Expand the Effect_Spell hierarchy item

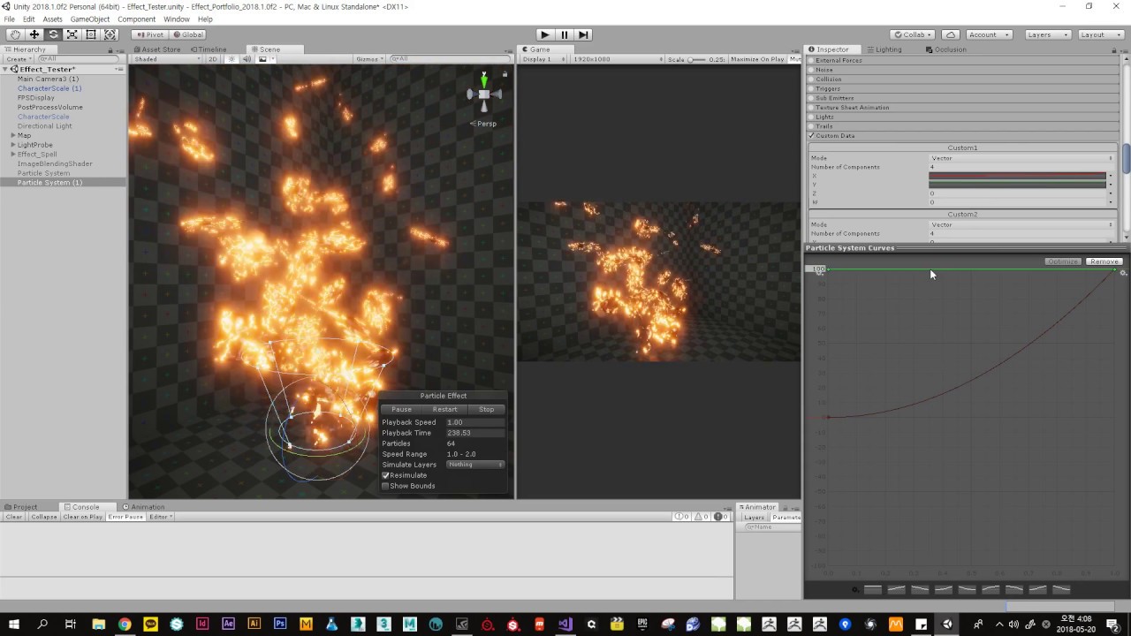tap(13, 155)
